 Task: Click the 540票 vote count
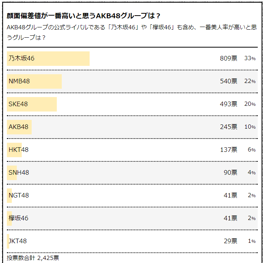coord(228,81)
